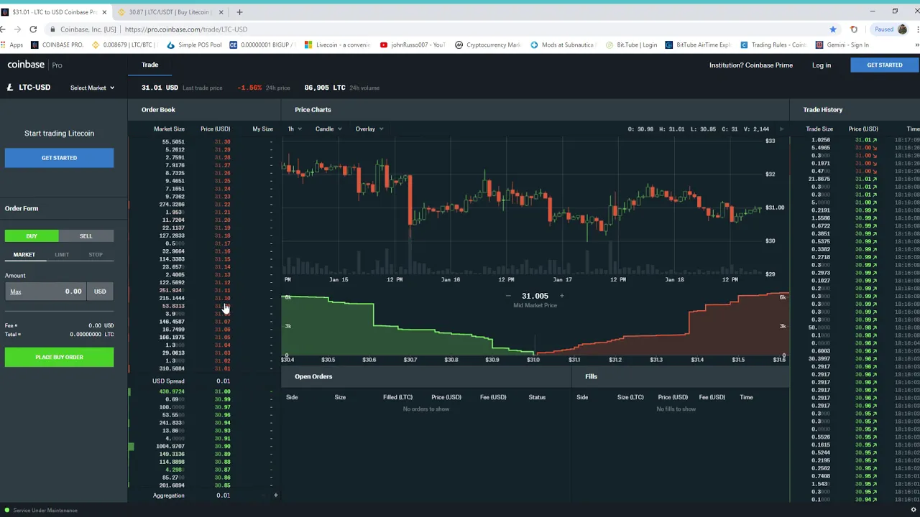Open the Trade tab
920x517 pixels.
point(149,65)
